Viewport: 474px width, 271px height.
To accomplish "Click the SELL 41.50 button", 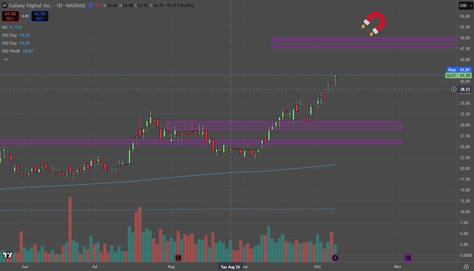I will (10, 16).
